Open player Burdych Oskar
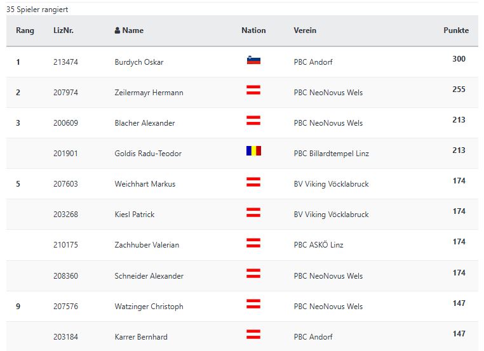 click(x=139, y=62)
